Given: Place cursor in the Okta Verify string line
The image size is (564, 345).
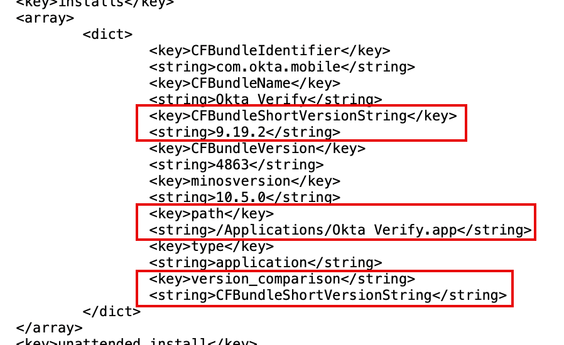Looking at the screenshot, I should 265,99.
